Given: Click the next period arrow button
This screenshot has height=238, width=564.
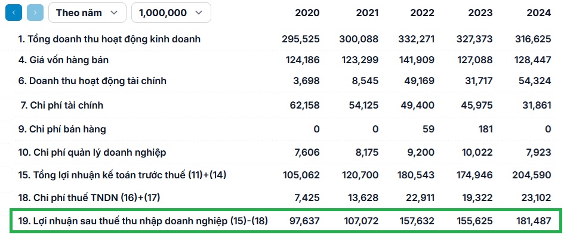Looking at the screenshot, I should pyautogui.click(x=35, y=13).
